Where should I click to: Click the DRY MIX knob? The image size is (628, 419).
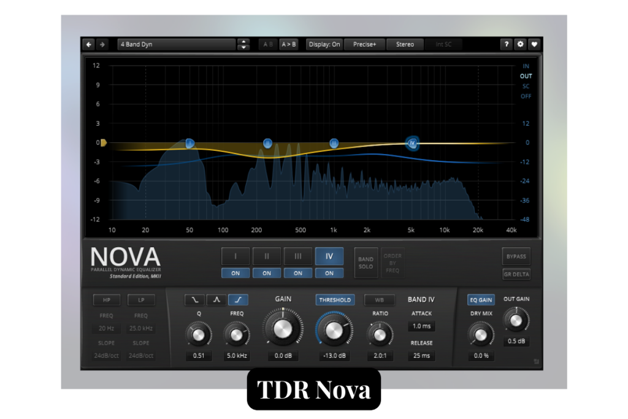click(x=481, y=334)
